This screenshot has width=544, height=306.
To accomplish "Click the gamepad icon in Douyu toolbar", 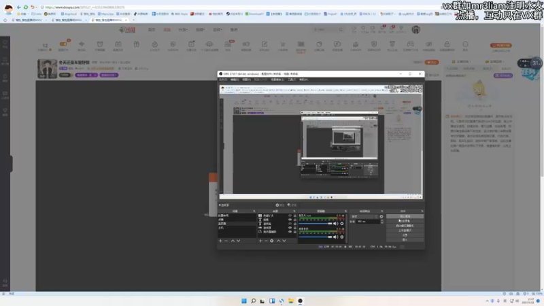I will [x=411, y=44].
